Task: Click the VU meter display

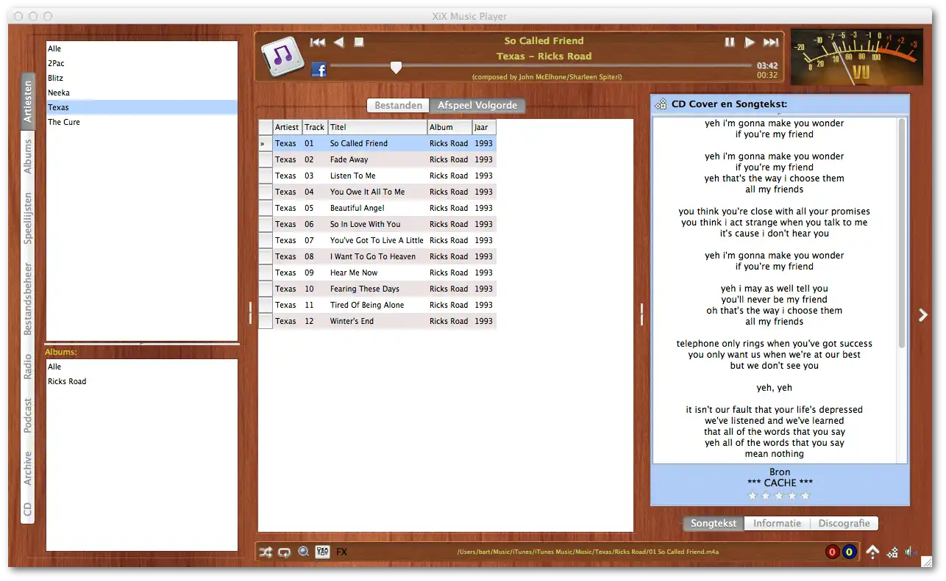Action: tap(857, 57)
